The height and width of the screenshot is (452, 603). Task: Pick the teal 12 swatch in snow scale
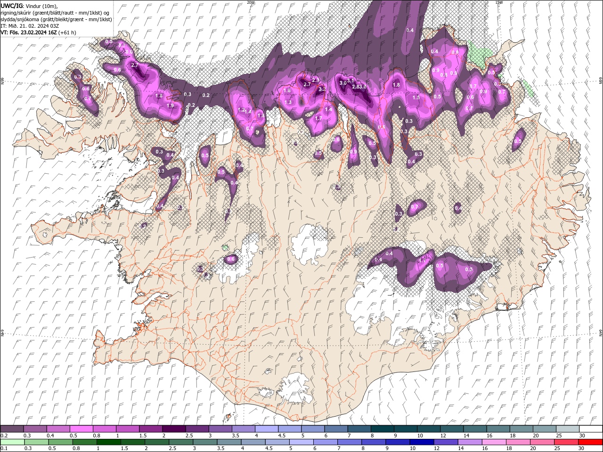point(452,429)
